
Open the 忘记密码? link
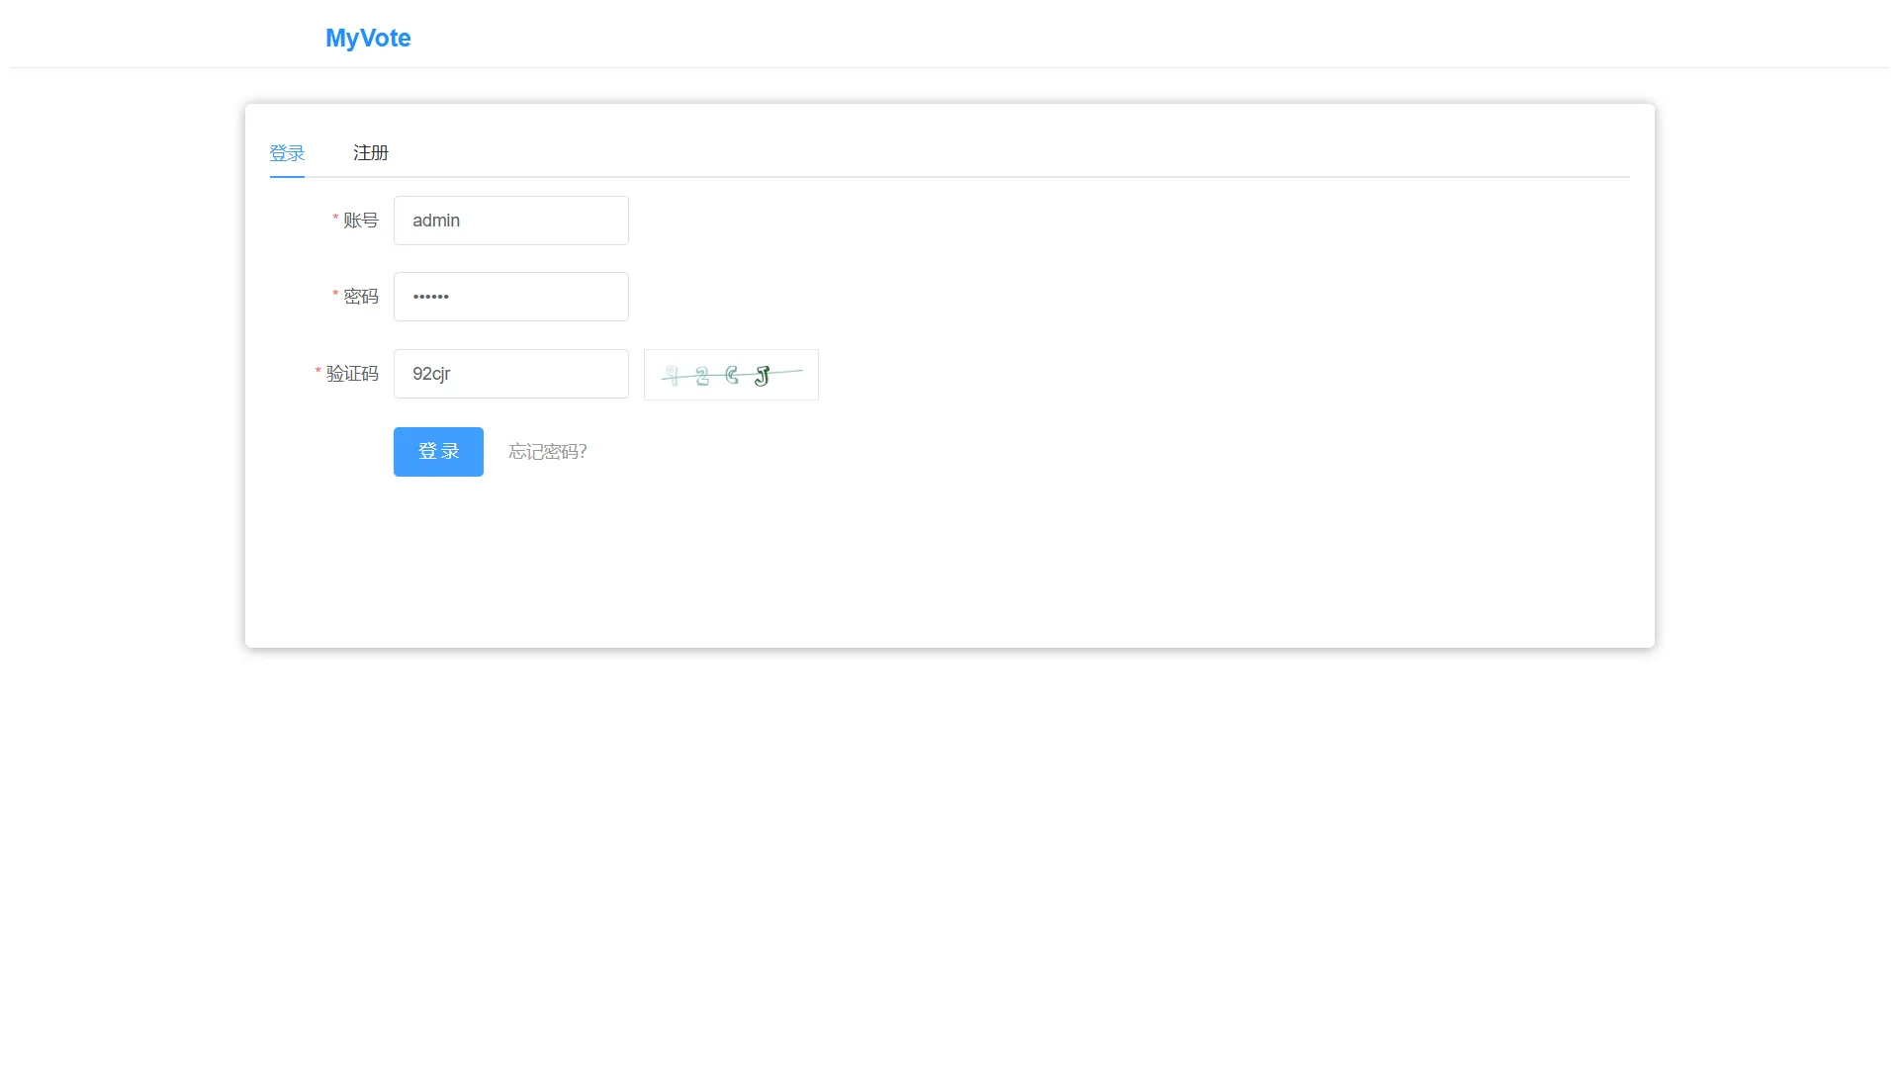coord(548,452)
